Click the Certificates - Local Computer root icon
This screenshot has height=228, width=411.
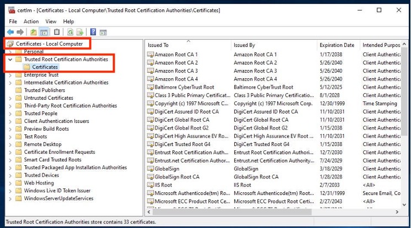[10, 44]
